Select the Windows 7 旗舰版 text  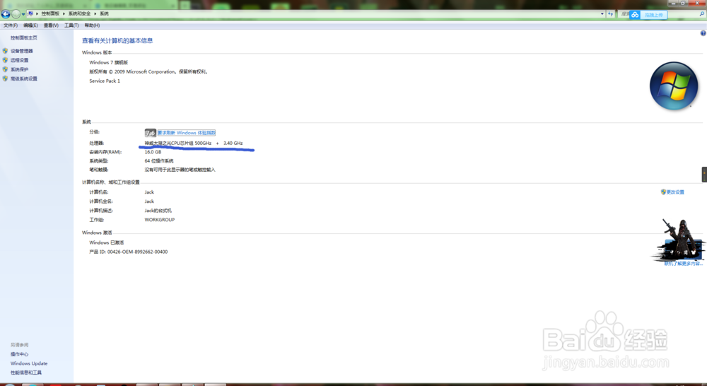pos(109,62)
